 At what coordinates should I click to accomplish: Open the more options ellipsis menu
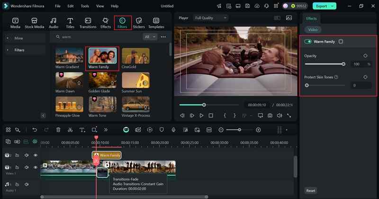pyautogui.click(x=163, y=37)
